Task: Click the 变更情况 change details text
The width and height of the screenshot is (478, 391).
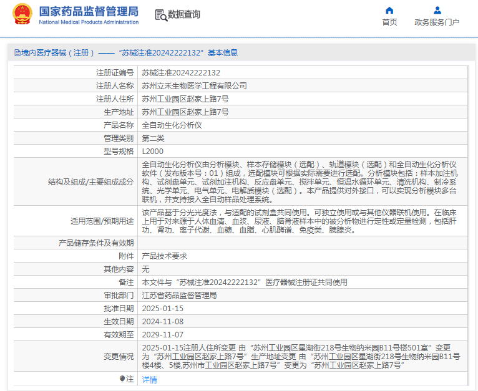Action: [x=301, y=357]
